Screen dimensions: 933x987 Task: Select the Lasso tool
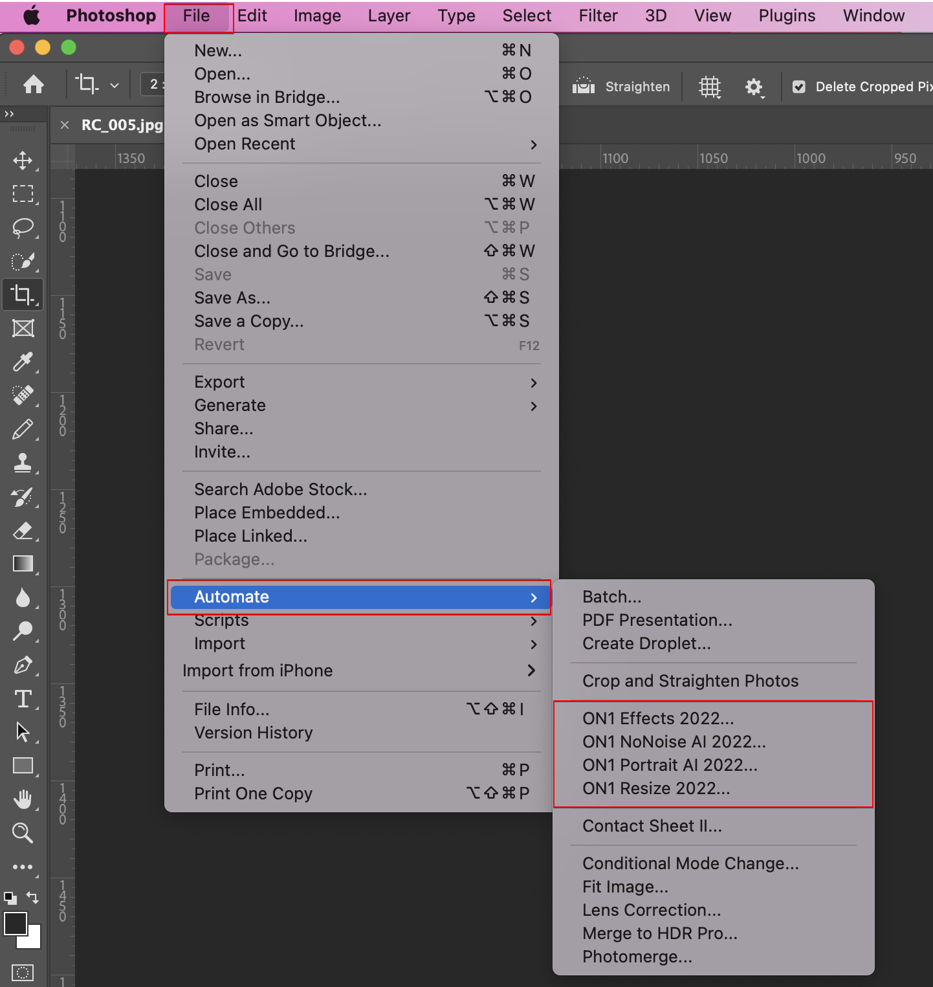(23, 228)
